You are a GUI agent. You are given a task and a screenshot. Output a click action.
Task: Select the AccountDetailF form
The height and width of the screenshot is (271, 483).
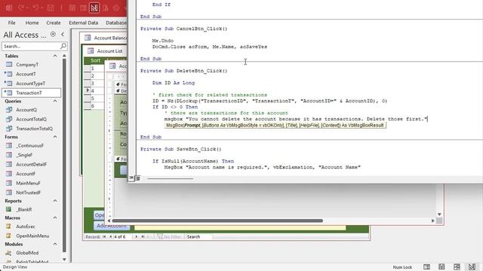[32, 164]
